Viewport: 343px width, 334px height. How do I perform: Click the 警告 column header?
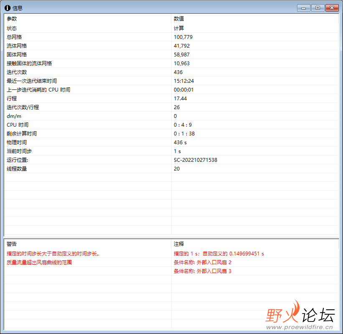tap(87, 244)
